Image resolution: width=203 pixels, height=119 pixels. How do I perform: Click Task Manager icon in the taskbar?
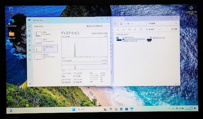click(132, 109)
